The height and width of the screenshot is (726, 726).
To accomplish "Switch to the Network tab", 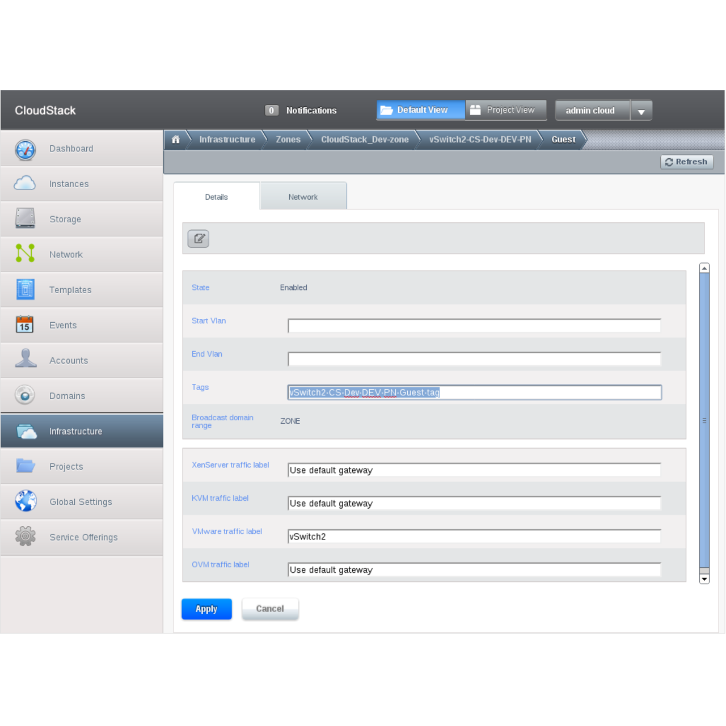I will click(303, 197).
